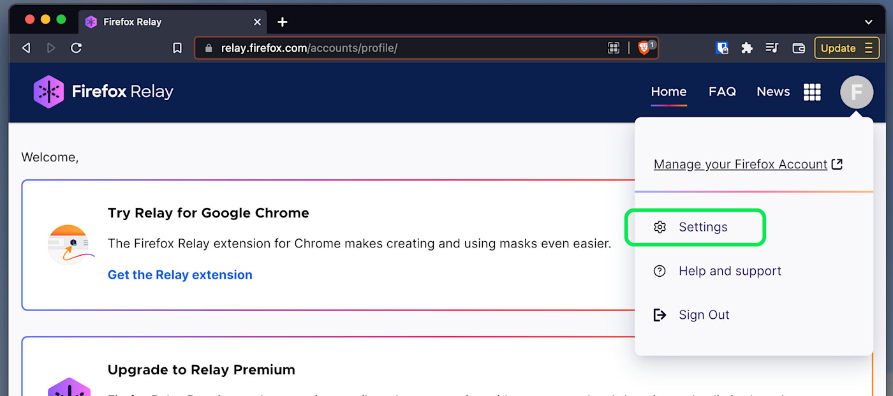Open the Brave Wallet icon

pos(798,48)
